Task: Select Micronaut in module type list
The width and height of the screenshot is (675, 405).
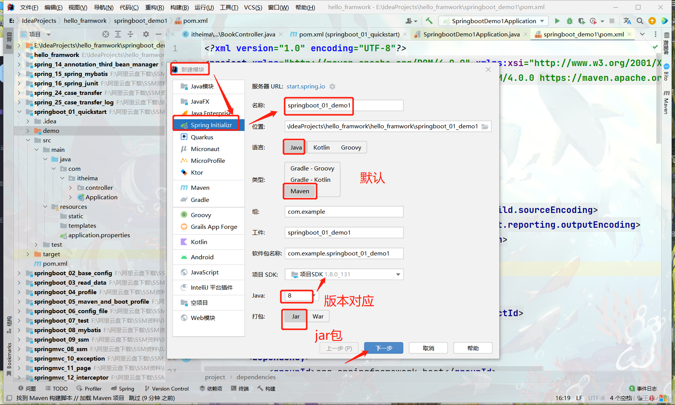Action: point(208,149)
